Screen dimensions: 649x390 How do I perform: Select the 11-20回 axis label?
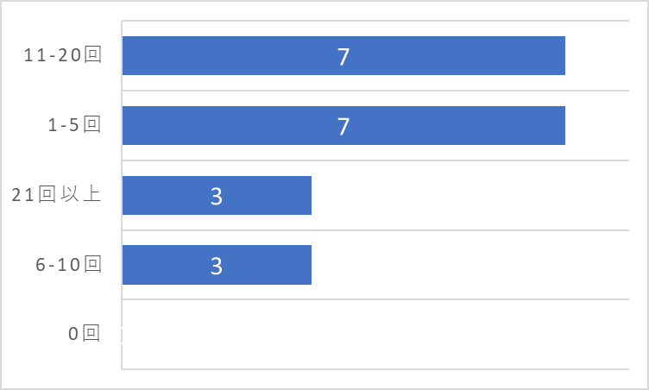62,55
